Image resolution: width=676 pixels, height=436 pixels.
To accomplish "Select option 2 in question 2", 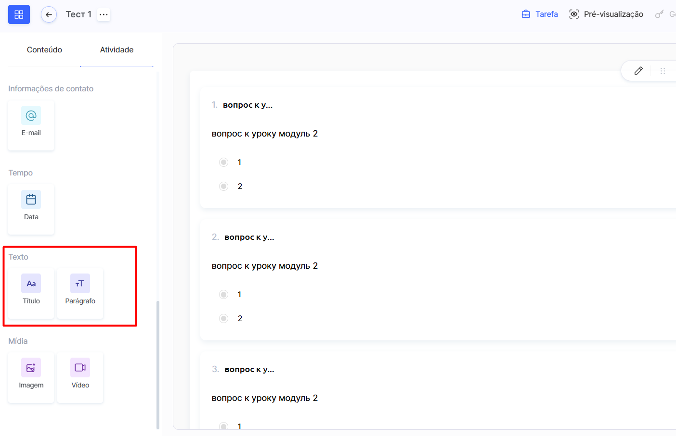I will [x=223, y=318].
